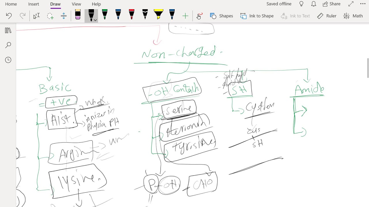Switch to the View tab
This screenshot has width=369, height=207.
[76, 4]
